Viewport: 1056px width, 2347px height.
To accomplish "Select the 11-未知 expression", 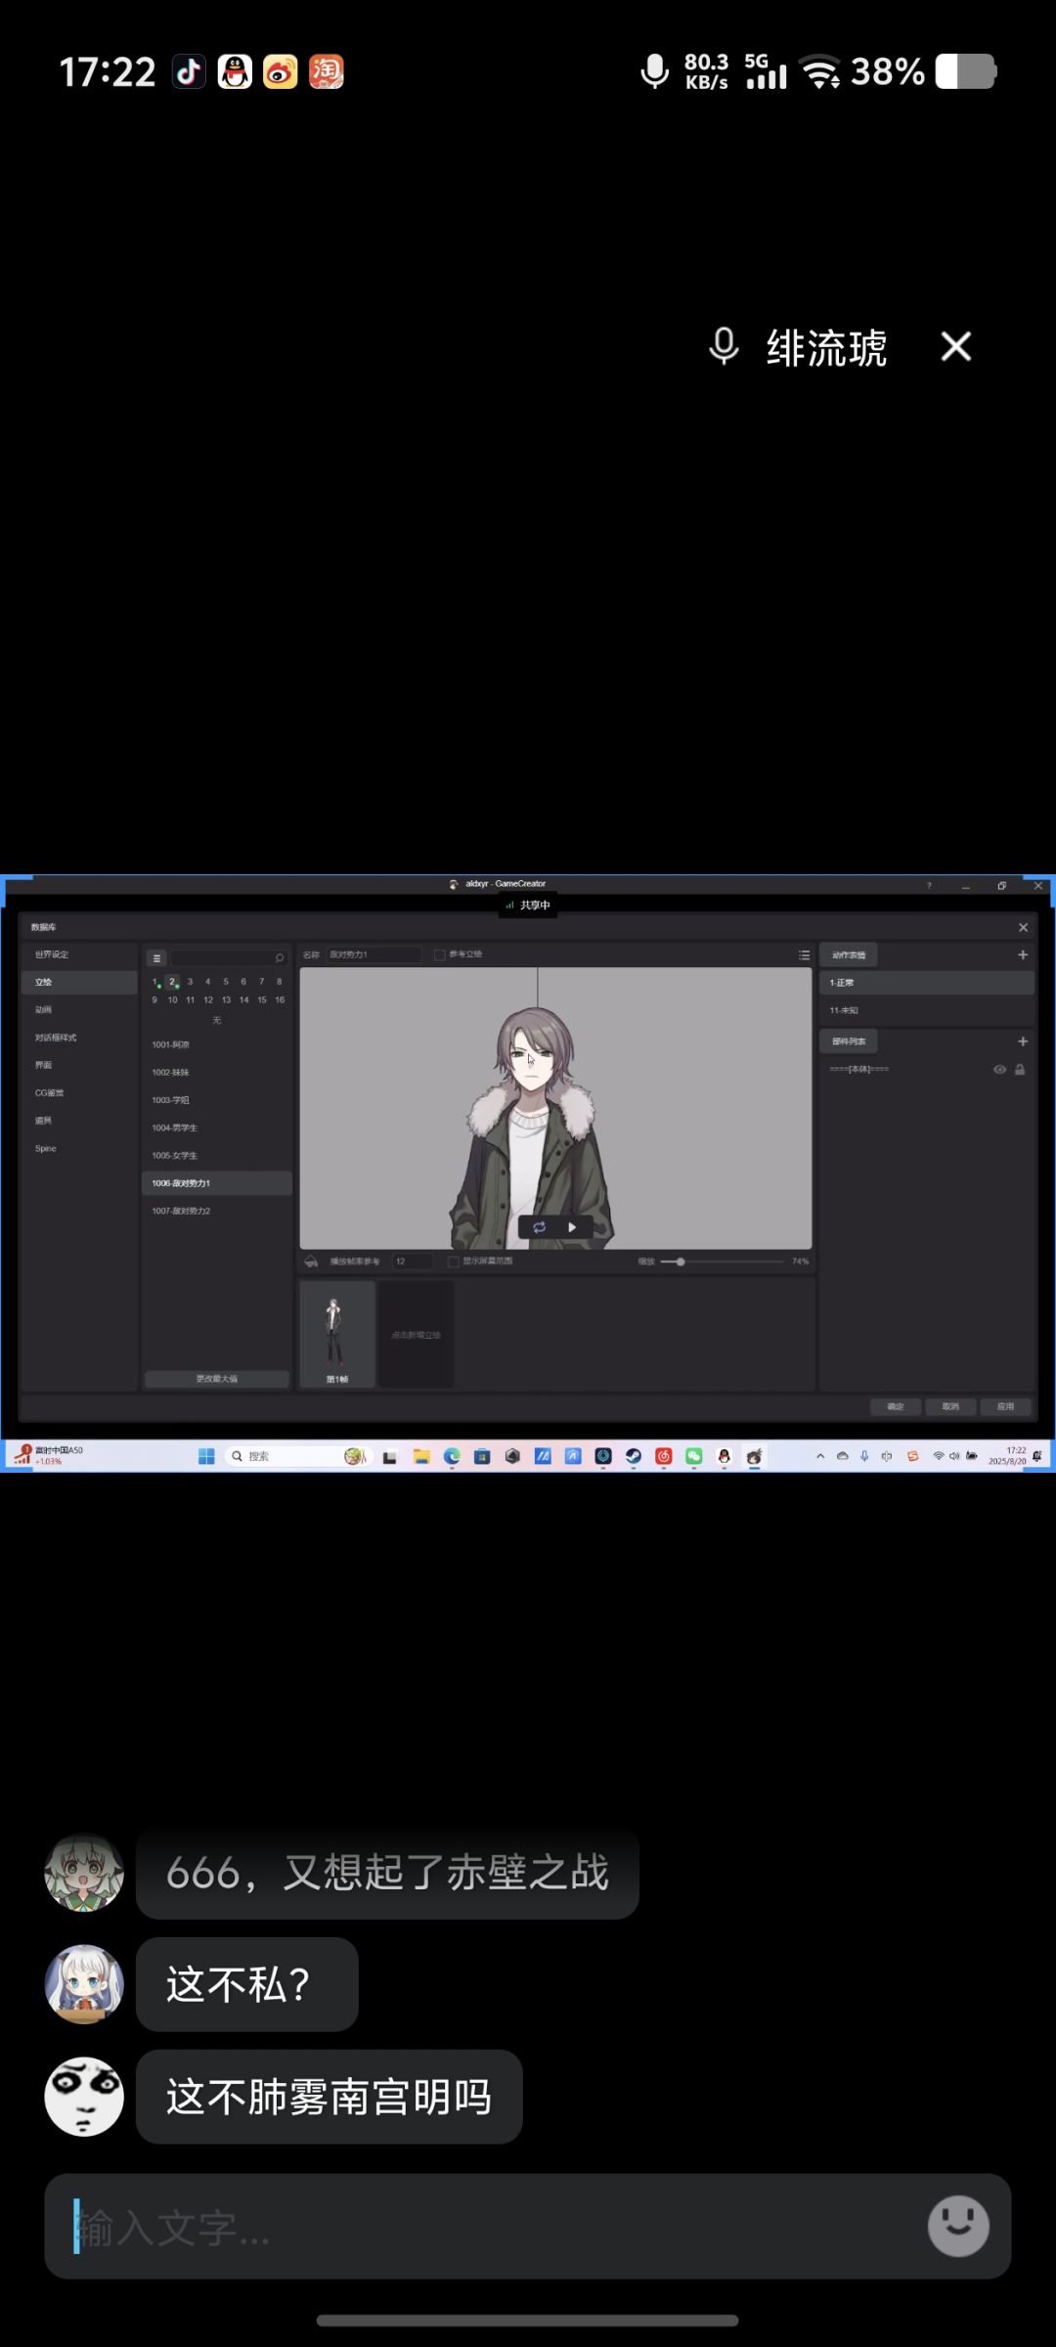I will coord(927,1010).
